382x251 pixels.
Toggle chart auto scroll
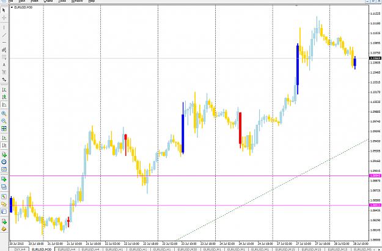click(4, 138)
